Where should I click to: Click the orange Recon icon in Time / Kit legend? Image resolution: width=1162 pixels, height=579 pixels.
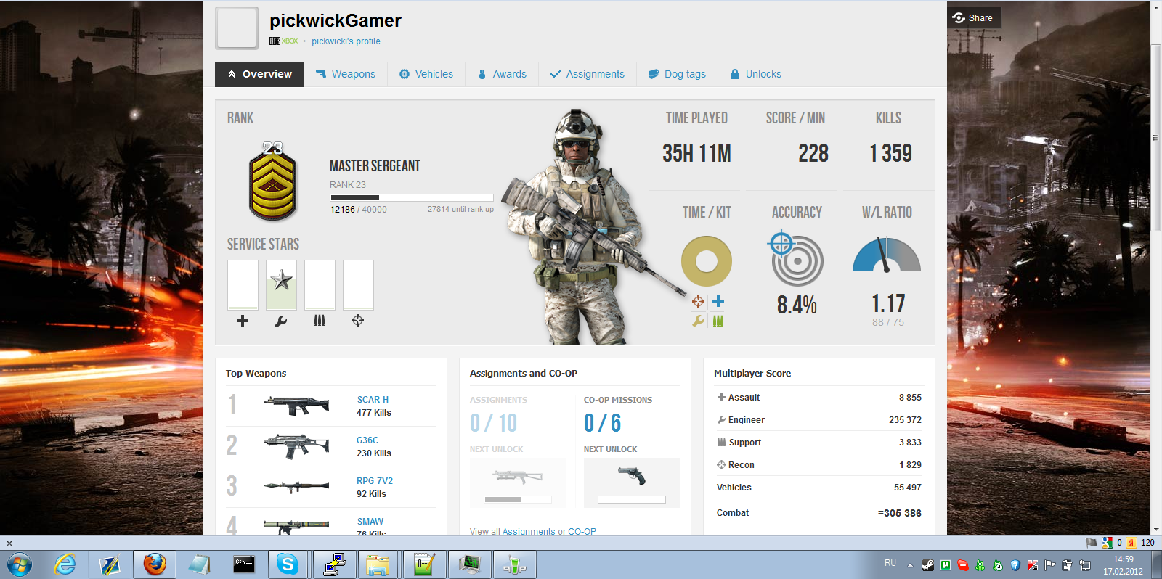pos(698,301)
